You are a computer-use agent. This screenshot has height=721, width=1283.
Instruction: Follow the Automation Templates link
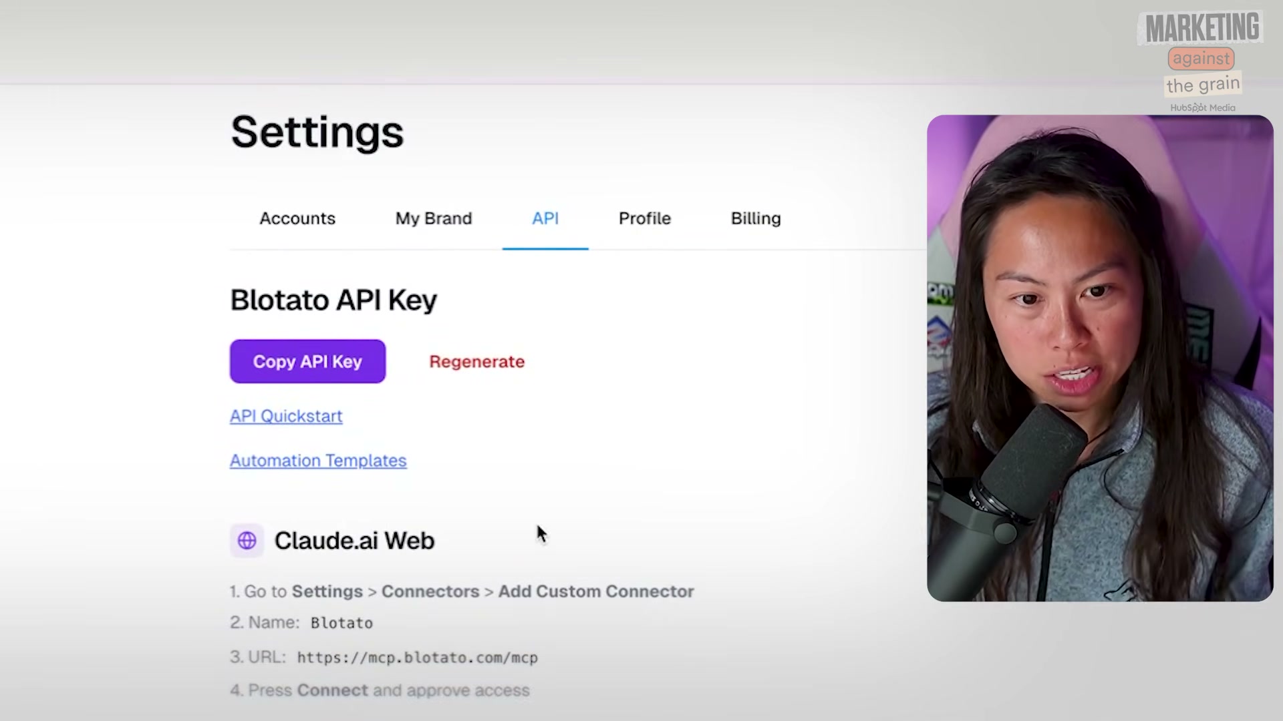318,461
